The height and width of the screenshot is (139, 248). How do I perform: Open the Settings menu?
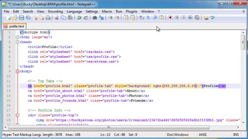tap(92, 12)
